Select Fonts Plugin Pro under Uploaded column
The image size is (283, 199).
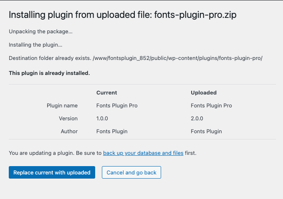[x=211, y=105]
